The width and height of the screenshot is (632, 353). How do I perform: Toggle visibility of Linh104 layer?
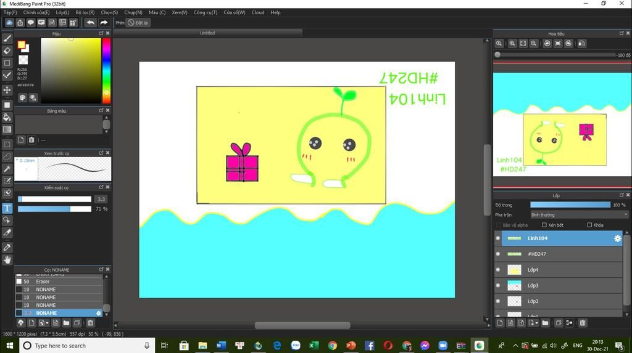pyautogui.click(x=498, y=238)
